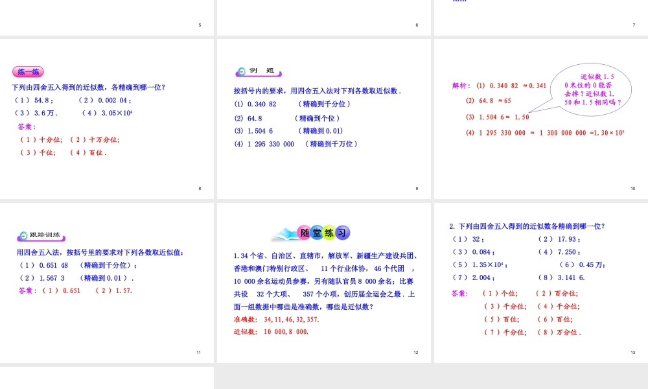Click the 练一练 badge icon on slide 8
Screen dimensions: 648x389
point(27,72)
